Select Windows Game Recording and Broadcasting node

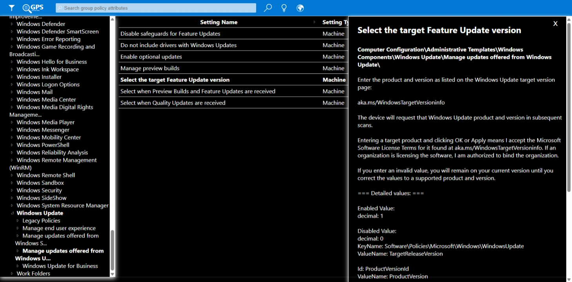tap(52, 50)
